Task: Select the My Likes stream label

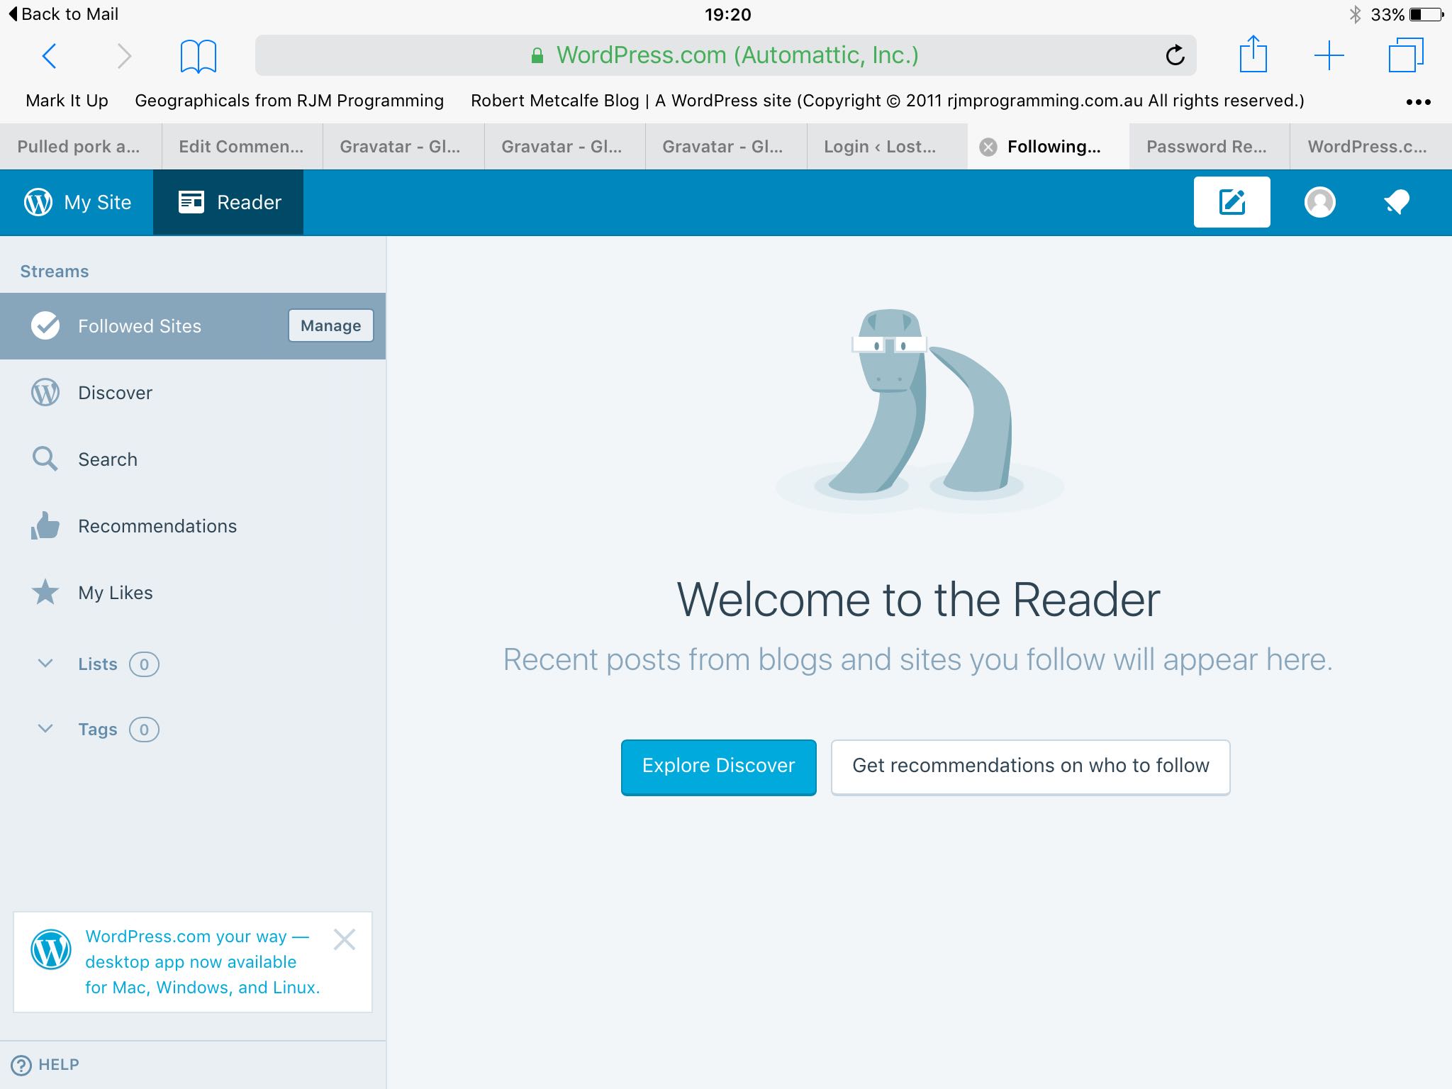Action: point(116,593)
